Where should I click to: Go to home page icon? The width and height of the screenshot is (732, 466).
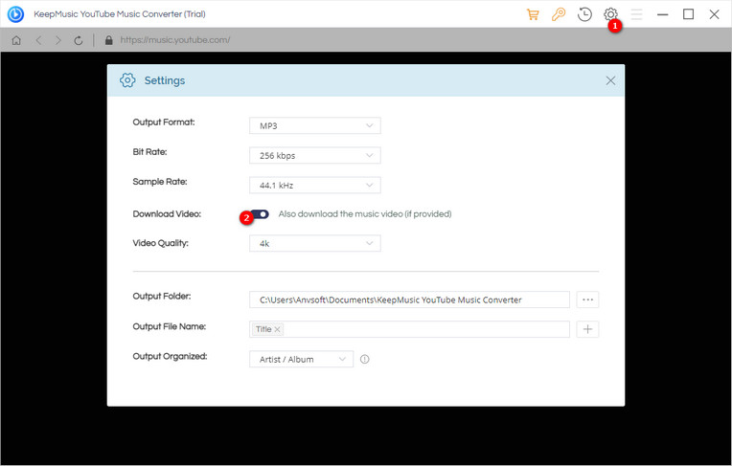[16, 40]
